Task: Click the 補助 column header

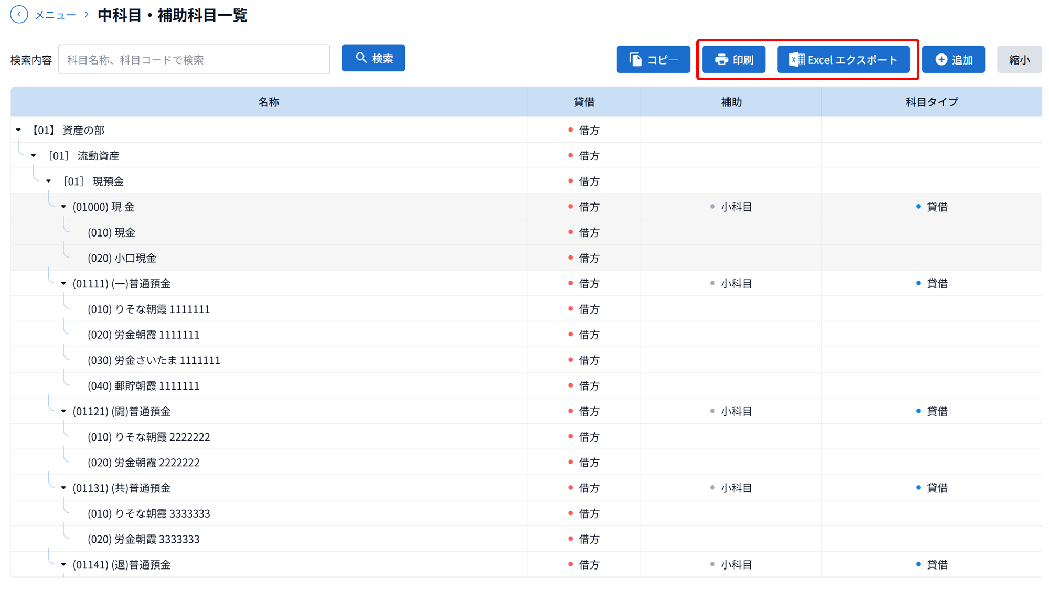Action: click(731, 102)
